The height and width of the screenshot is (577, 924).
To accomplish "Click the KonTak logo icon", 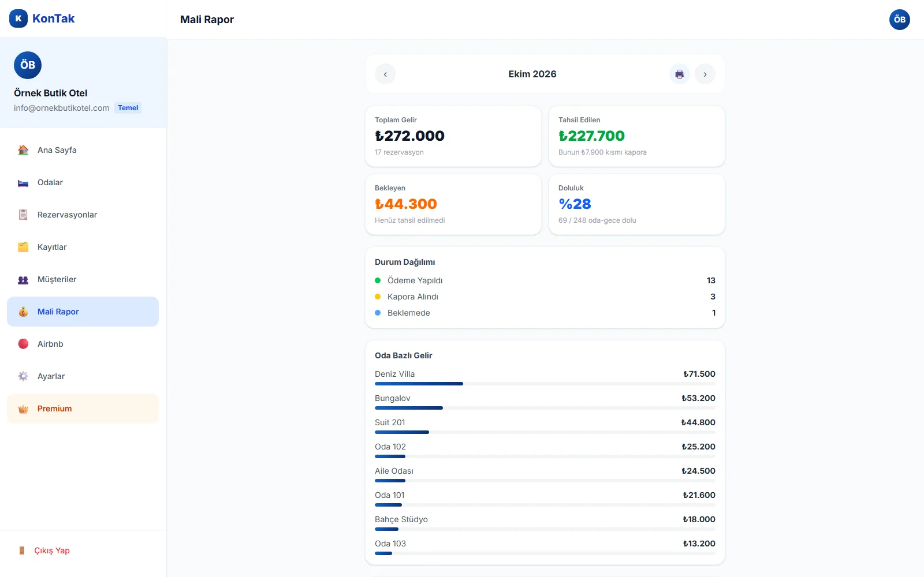I will 18,18.
